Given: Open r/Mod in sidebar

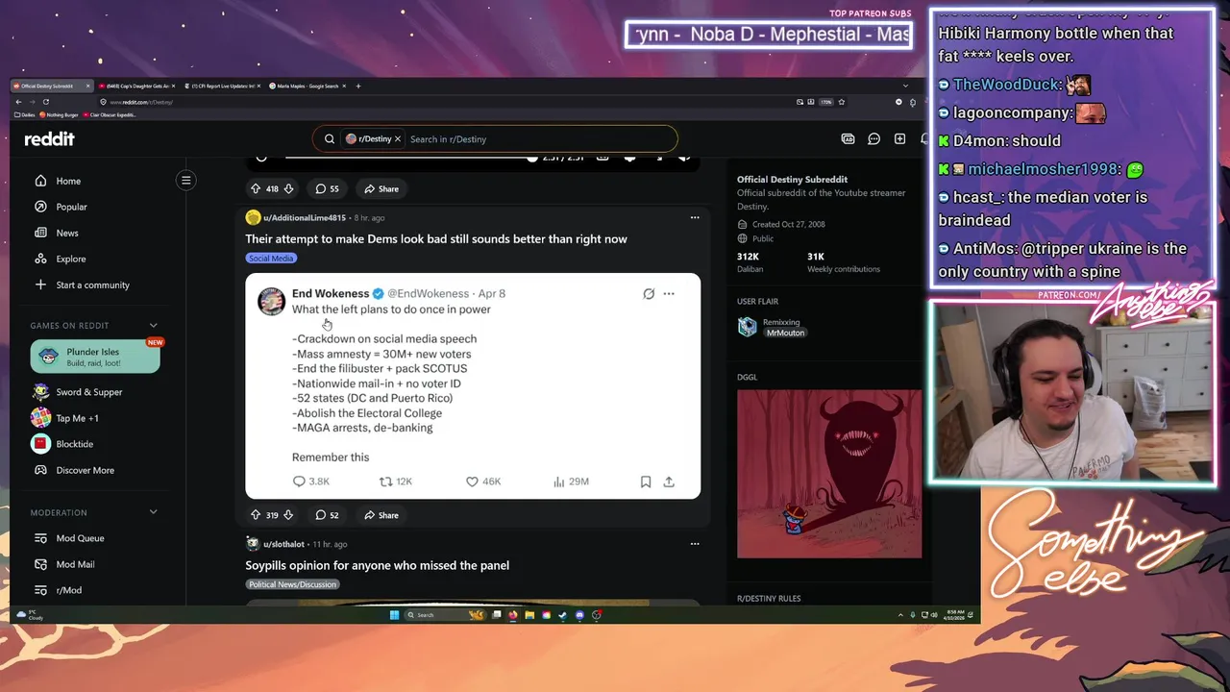Looking at the screenshot, I should click(x=68, y=590).
